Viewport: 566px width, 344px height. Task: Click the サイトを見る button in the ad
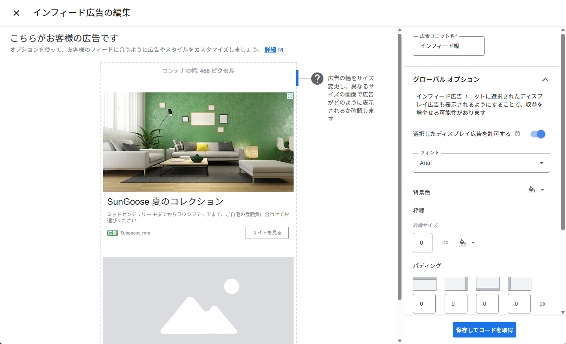267,233
